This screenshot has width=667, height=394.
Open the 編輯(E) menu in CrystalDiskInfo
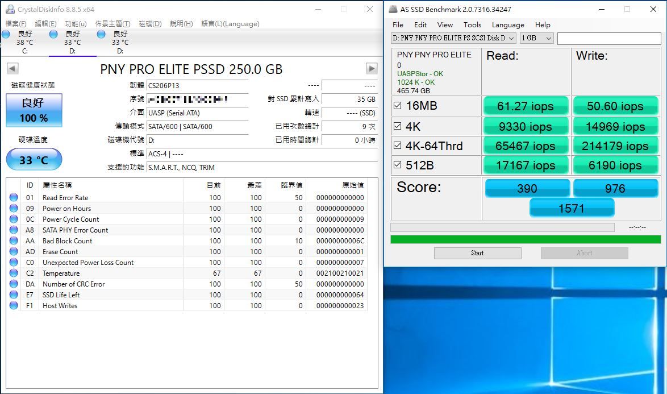click(x=45, y=24)
